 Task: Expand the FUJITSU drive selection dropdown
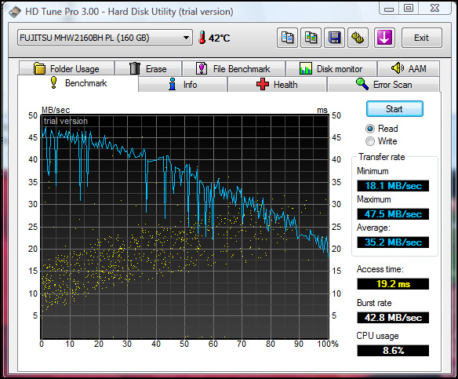[105, 38]
